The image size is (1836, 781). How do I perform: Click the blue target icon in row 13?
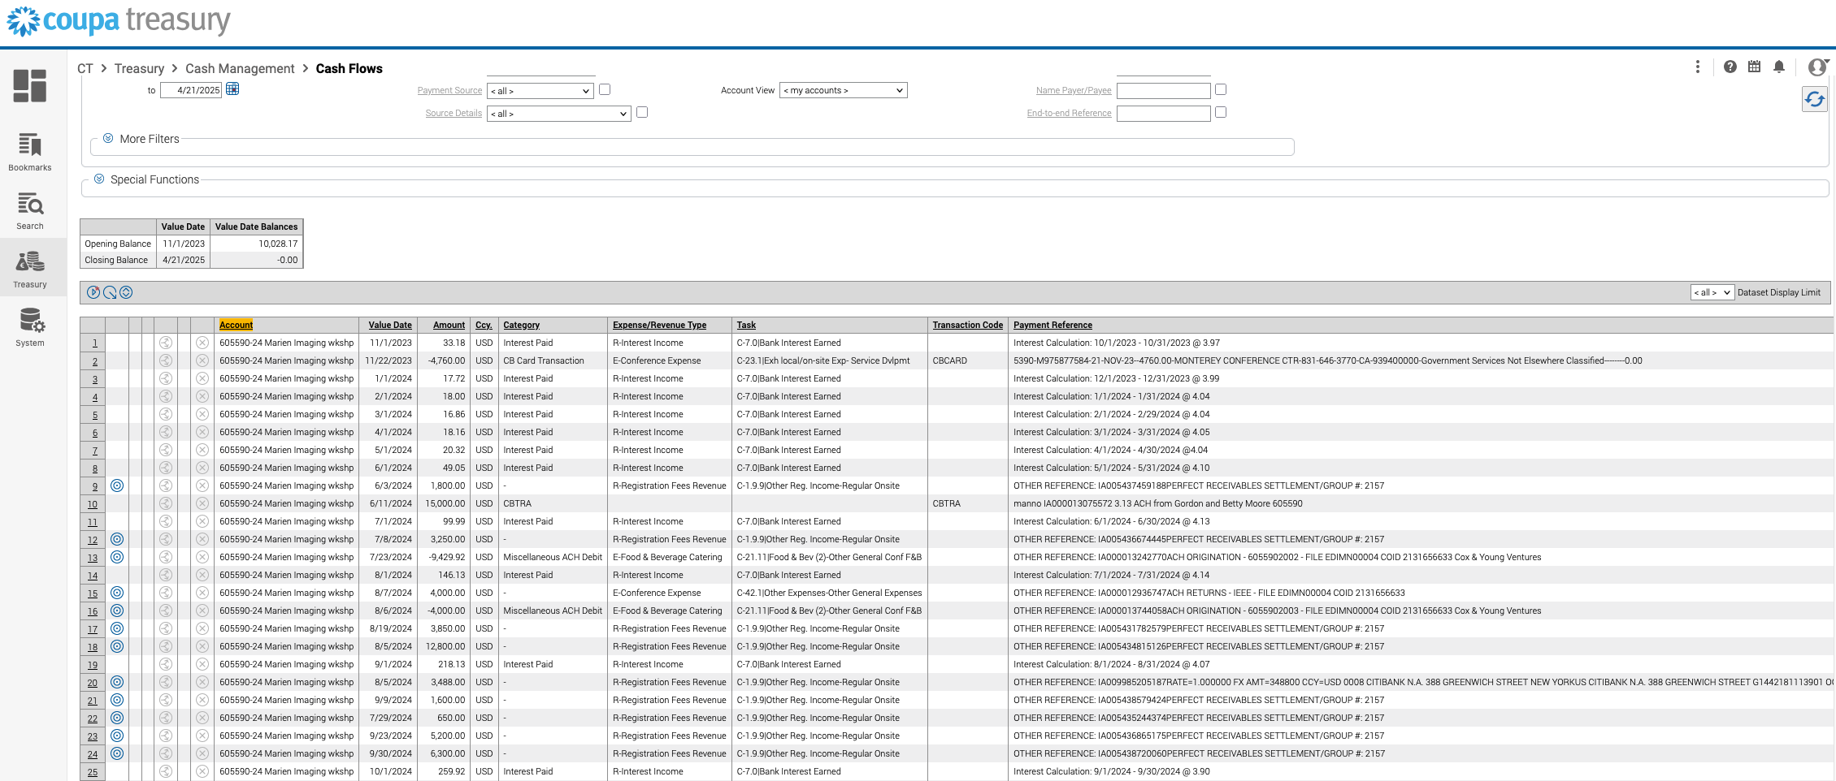(117, 557)
